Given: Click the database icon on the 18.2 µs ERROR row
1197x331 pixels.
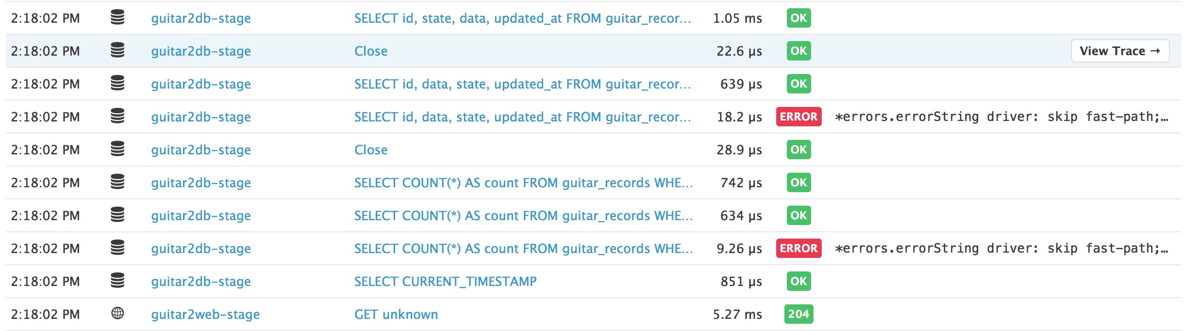Looking at the screenshot, I should [118, 116].
